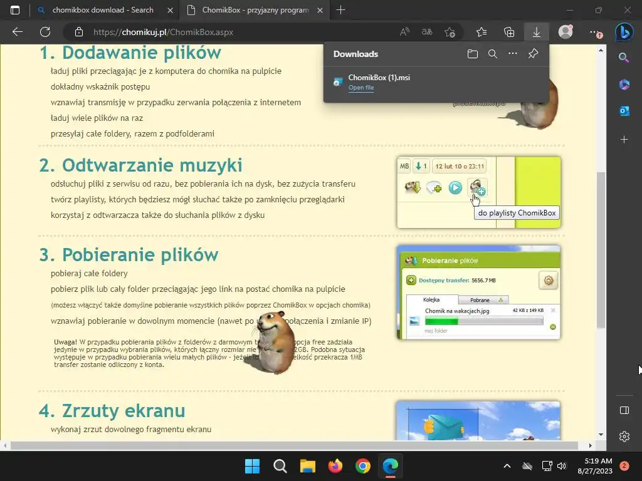Open Settings and more menu

tap(594, 32)
